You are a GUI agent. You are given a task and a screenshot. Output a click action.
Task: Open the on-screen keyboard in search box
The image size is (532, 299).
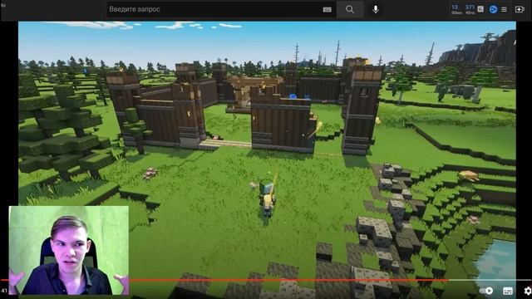(x=327, y=9)
